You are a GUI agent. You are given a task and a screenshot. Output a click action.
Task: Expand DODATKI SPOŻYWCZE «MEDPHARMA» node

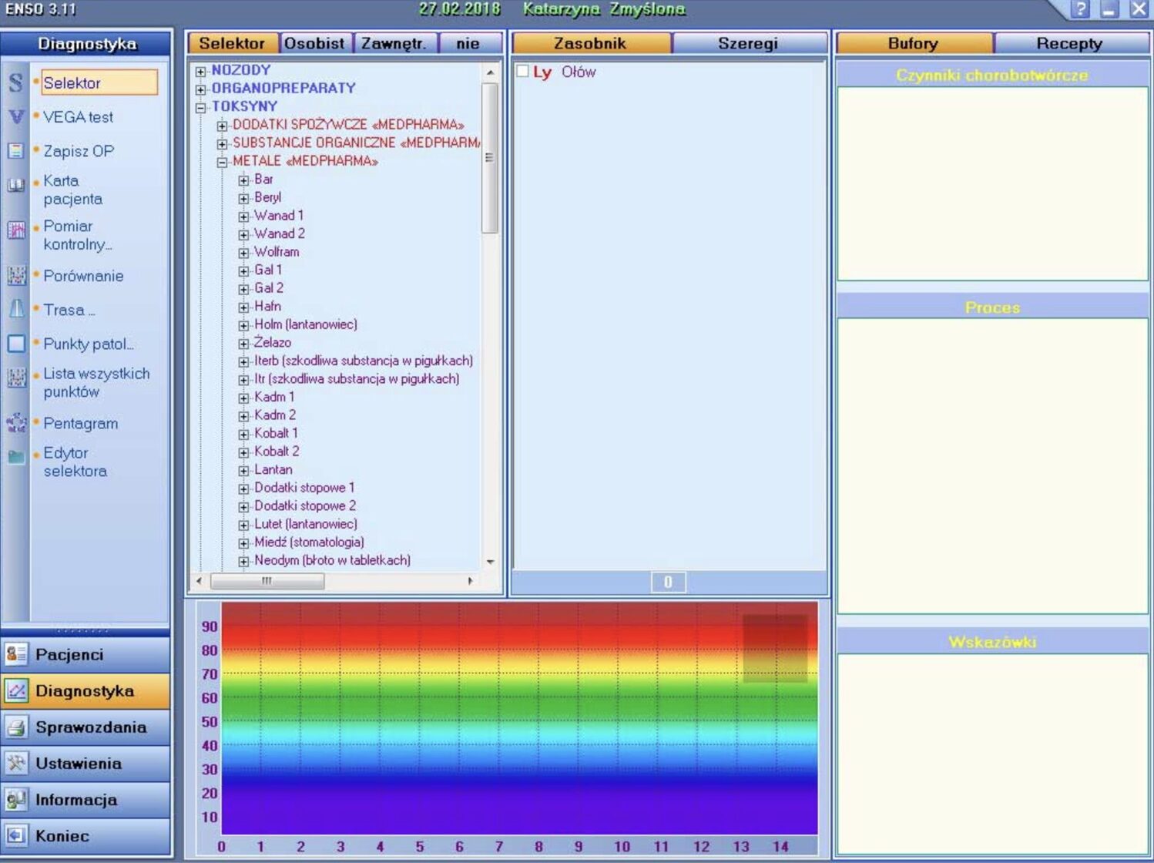point(222,126)
